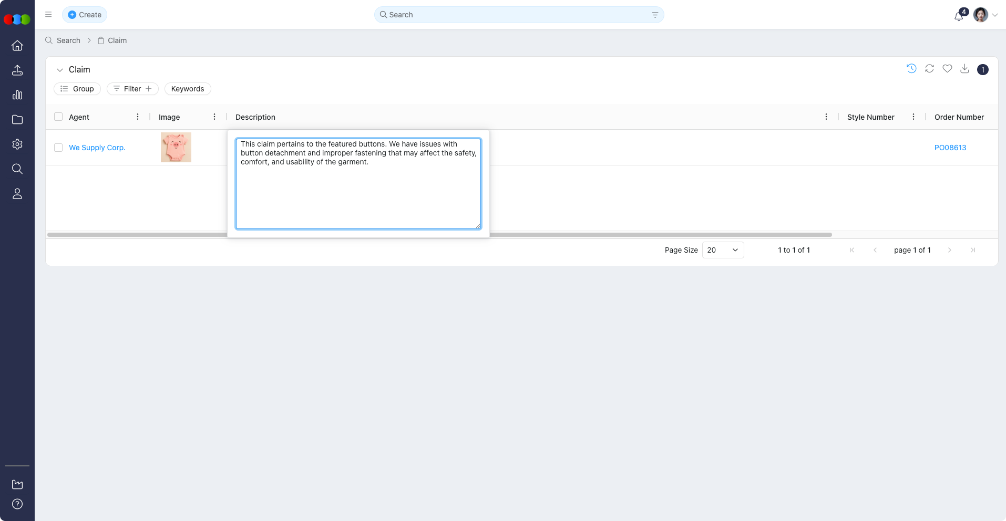The image size is (1006, 521).
Task: Check the We Supply Corp. row checkbox
Action: click(58, 148)
